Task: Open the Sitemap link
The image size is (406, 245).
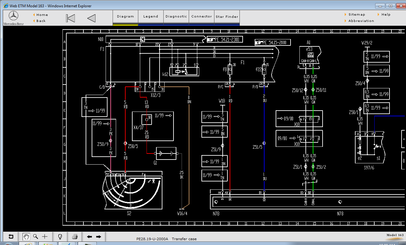Action: click(x=357, y=15)
